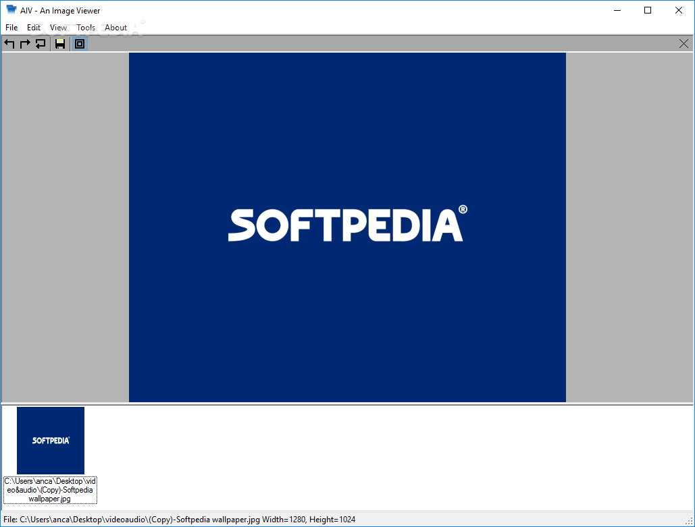Open the View menu
695x527 pixels.
point(58,28)
